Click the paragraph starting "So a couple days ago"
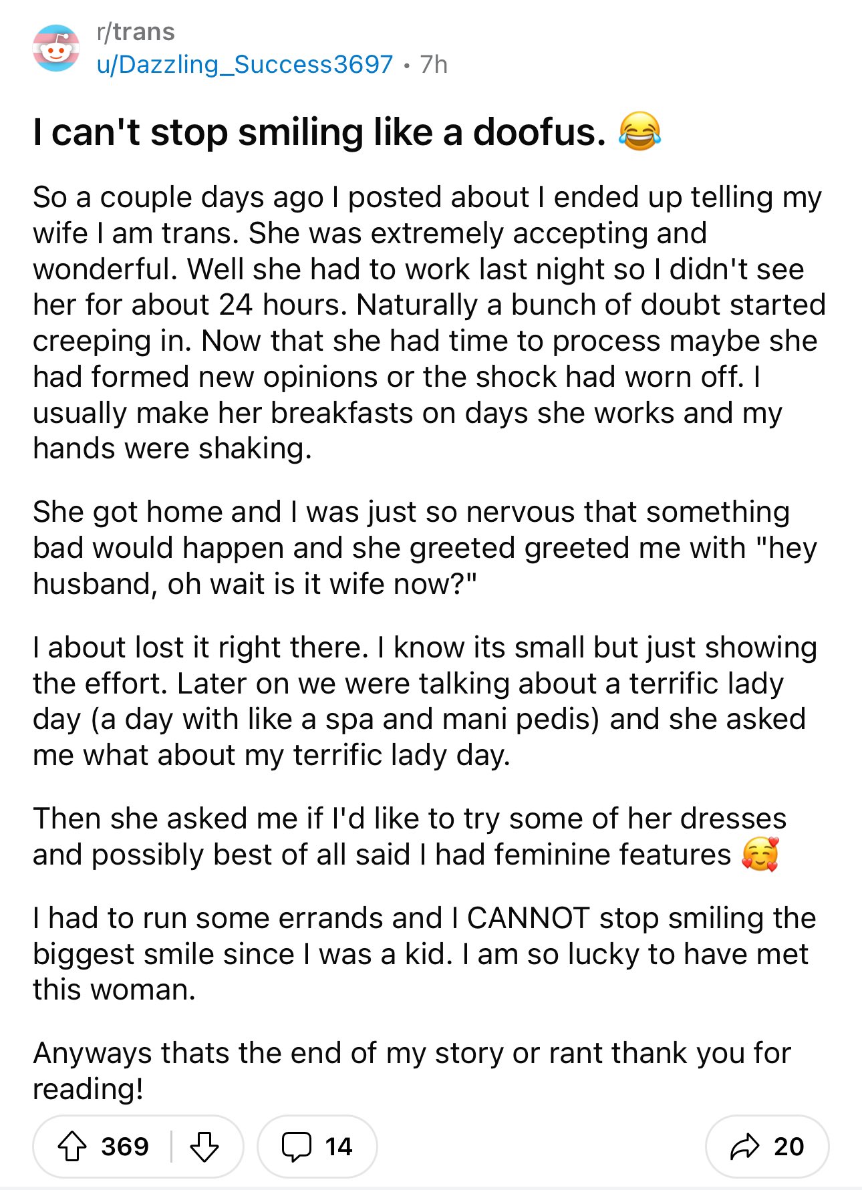862x1190 pixels. click(x=428, y=323)
